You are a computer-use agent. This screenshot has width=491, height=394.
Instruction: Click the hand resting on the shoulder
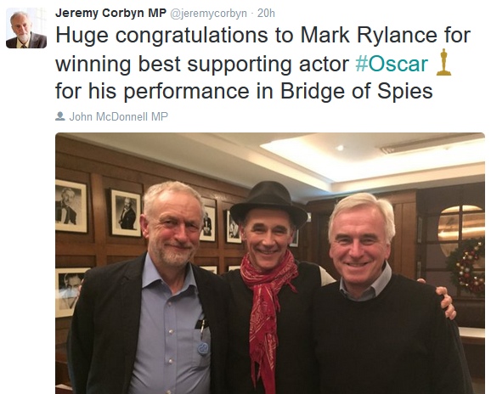(445, 302)
